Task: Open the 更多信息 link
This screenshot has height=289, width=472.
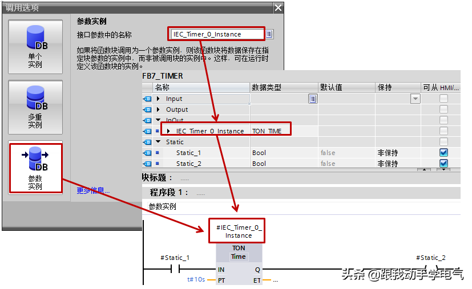Action: pos(93,190)
